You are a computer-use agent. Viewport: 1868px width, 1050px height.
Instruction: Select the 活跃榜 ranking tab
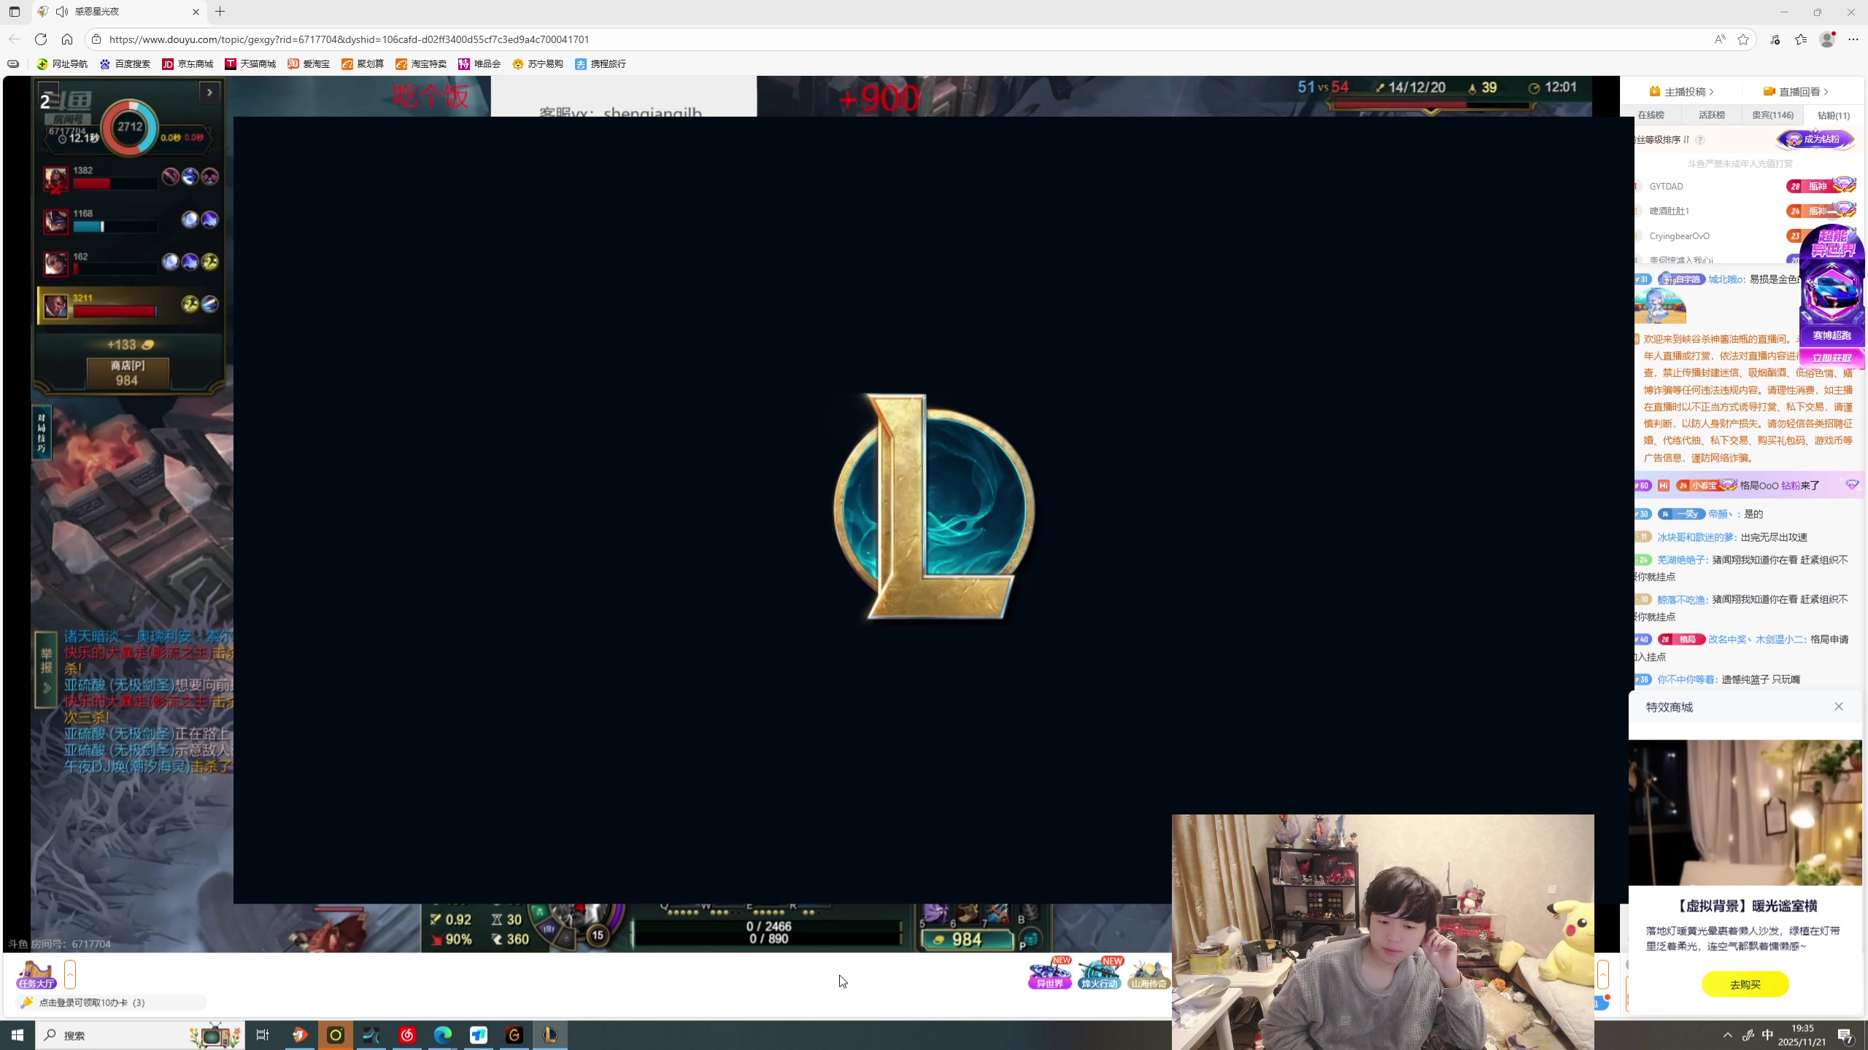point(1711,115)
